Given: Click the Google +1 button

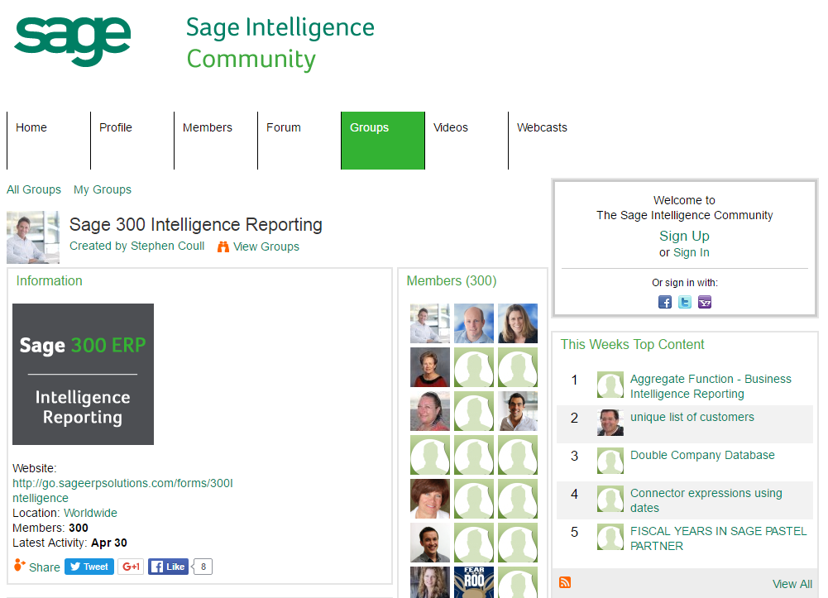Looking at the screenshot, I should 131,567.
